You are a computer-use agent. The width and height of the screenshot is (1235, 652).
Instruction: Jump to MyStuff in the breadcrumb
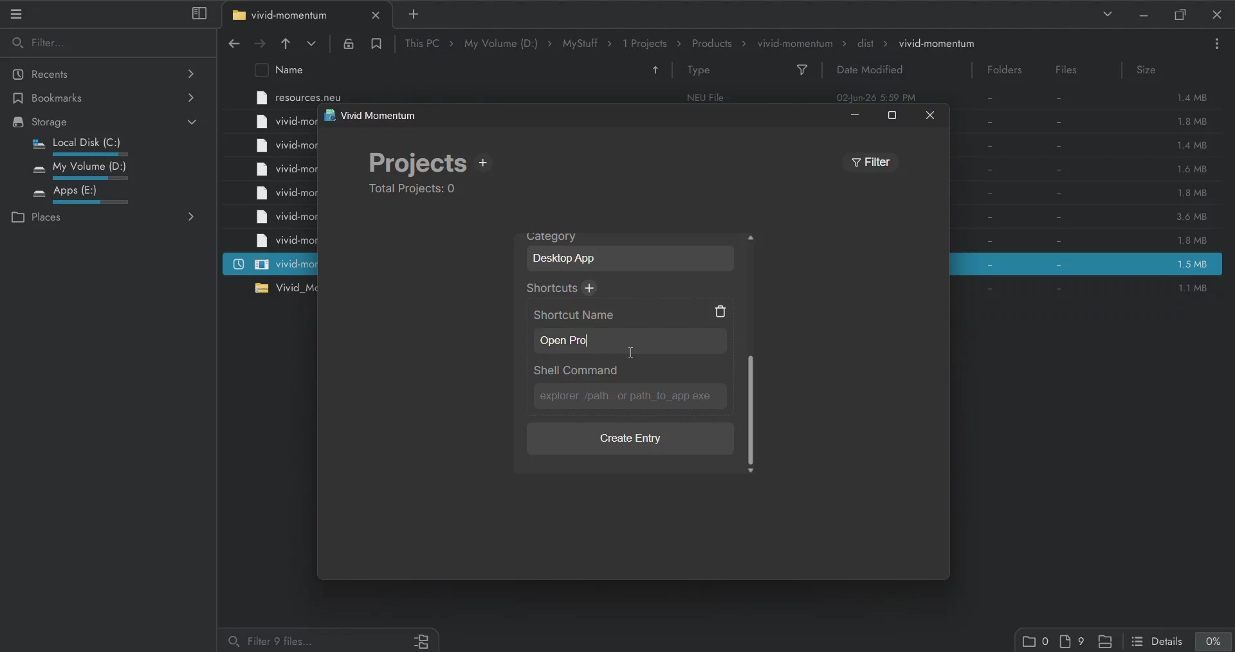coord(581,44)
